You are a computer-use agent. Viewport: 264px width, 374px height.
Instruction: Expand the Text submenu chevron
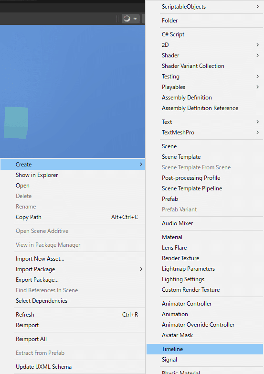tap(258, 122)
